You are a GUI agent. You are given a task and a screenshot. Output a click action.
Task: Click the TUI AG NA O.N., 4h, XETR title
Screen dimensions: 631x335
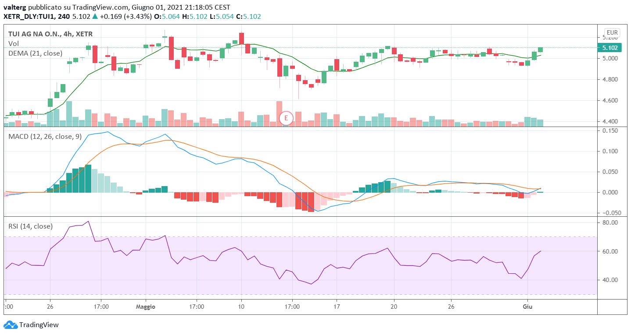point(50,34)
